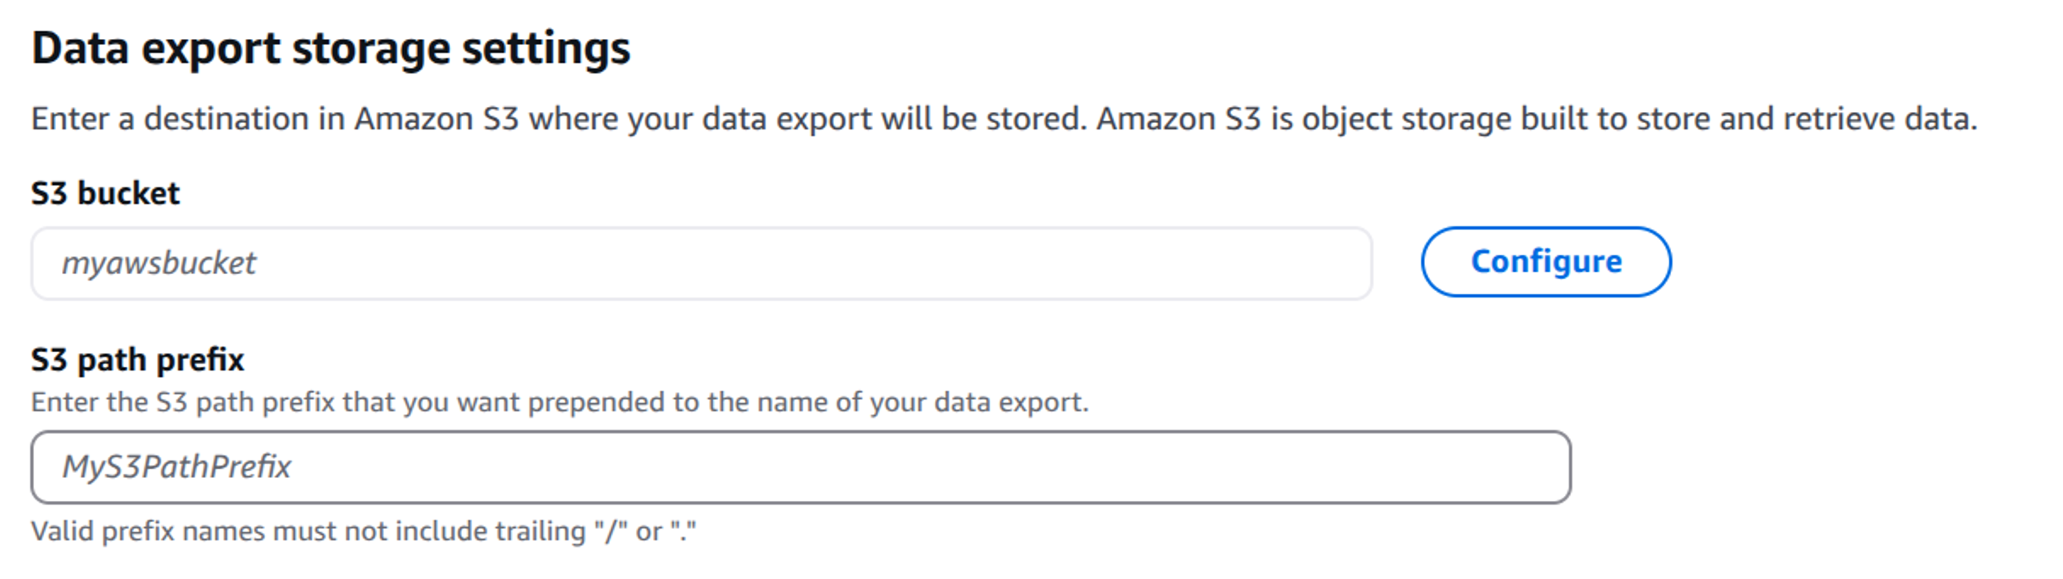Click near the prepended prefix instruction line
The width and height of the screenshot is (2063, 579).
tap(561, 404)
